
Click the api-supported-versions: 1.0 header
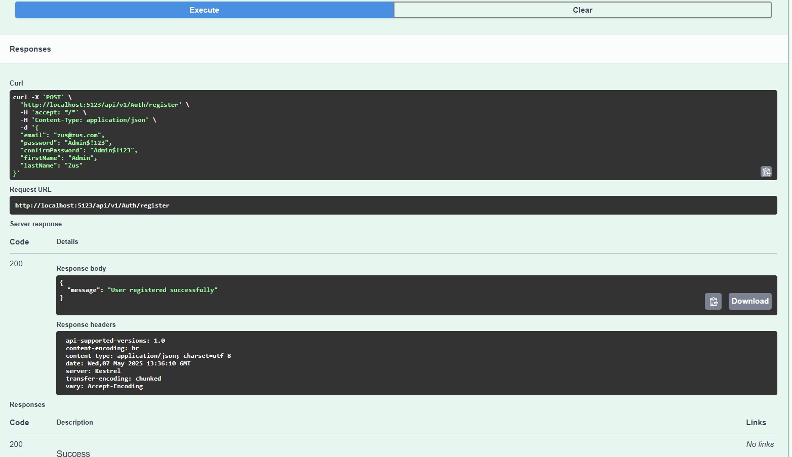(115, 341)
